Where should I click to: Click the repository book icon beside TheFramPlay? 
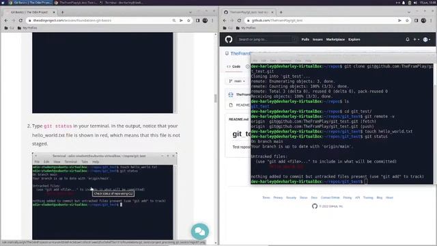click(227, 53)
